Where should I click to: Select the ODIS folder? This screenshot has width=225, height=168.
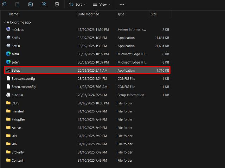15,103
